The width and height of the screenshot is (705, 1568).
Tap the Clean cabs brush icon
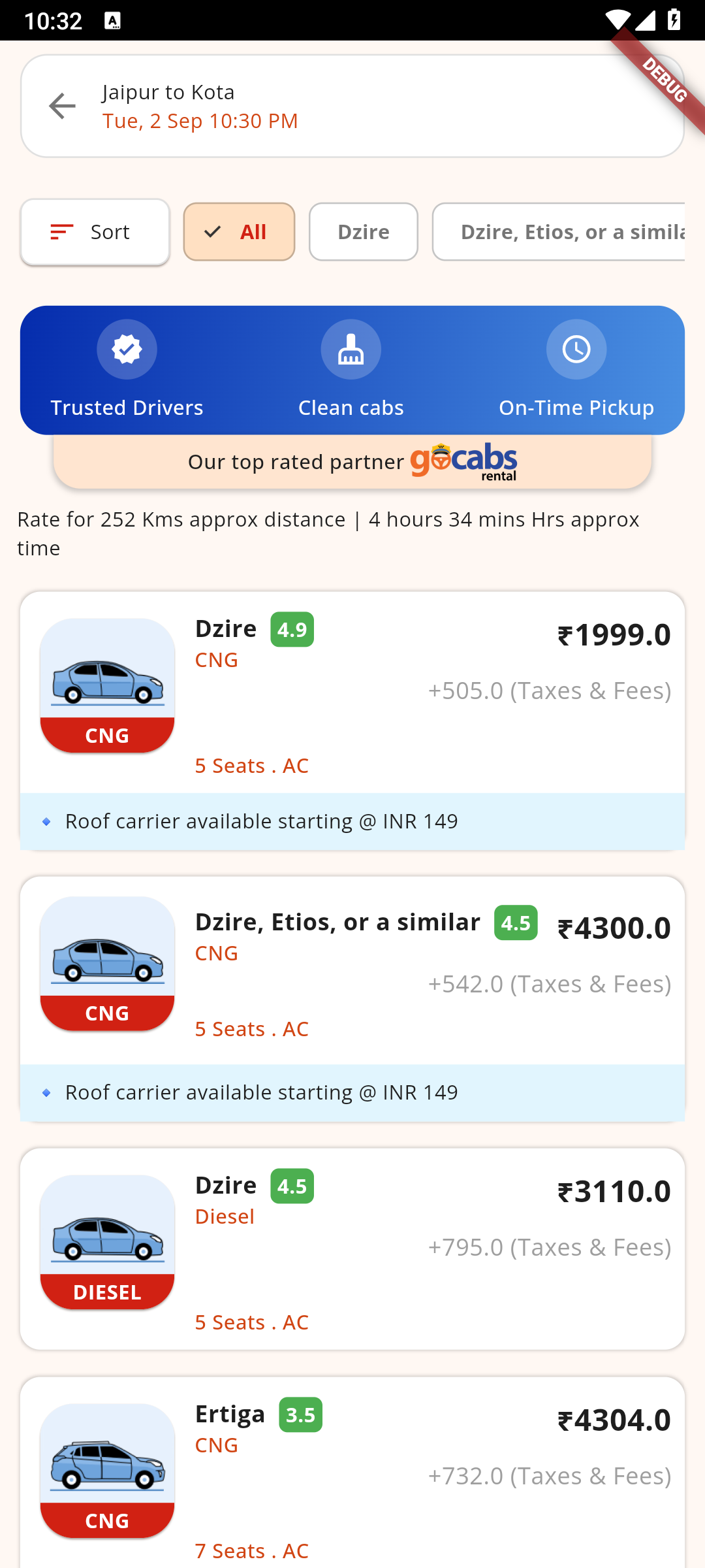pos(351,350)
